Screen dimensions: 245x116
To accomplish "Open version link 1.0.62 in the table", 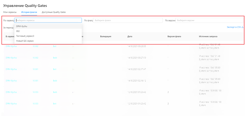I will point(35,46).
